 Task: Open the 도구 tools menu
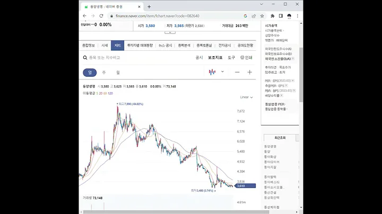[231, 58]
